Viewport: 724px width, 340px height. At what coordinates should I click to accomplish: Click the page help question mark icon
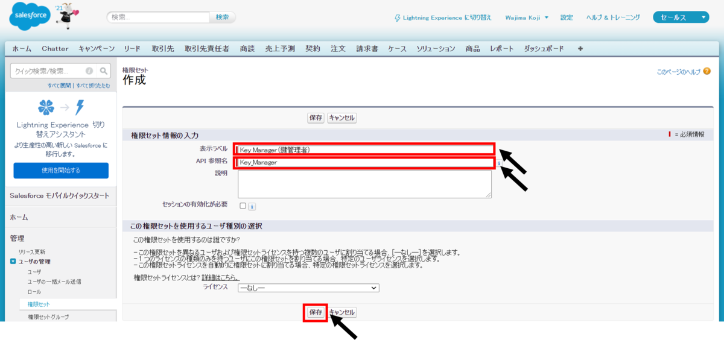click(x=707, y=71)
